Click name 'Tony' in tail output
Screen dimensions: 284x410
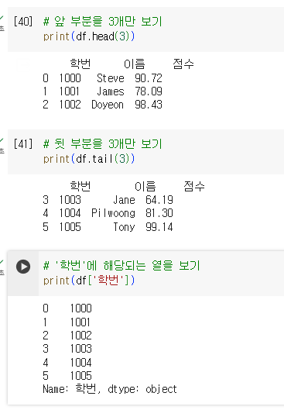(125, 227)
